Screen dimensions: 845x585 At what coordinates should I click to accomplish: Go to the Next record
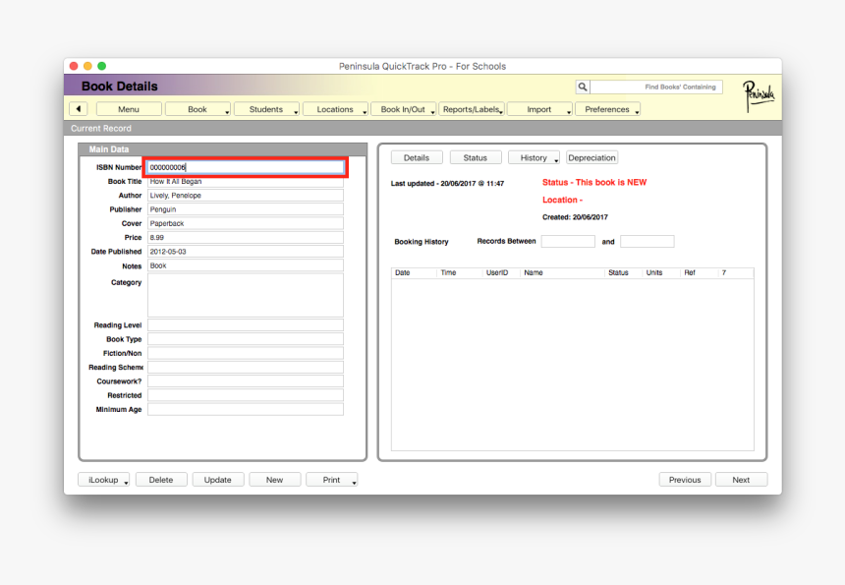[x=741, y=480]
